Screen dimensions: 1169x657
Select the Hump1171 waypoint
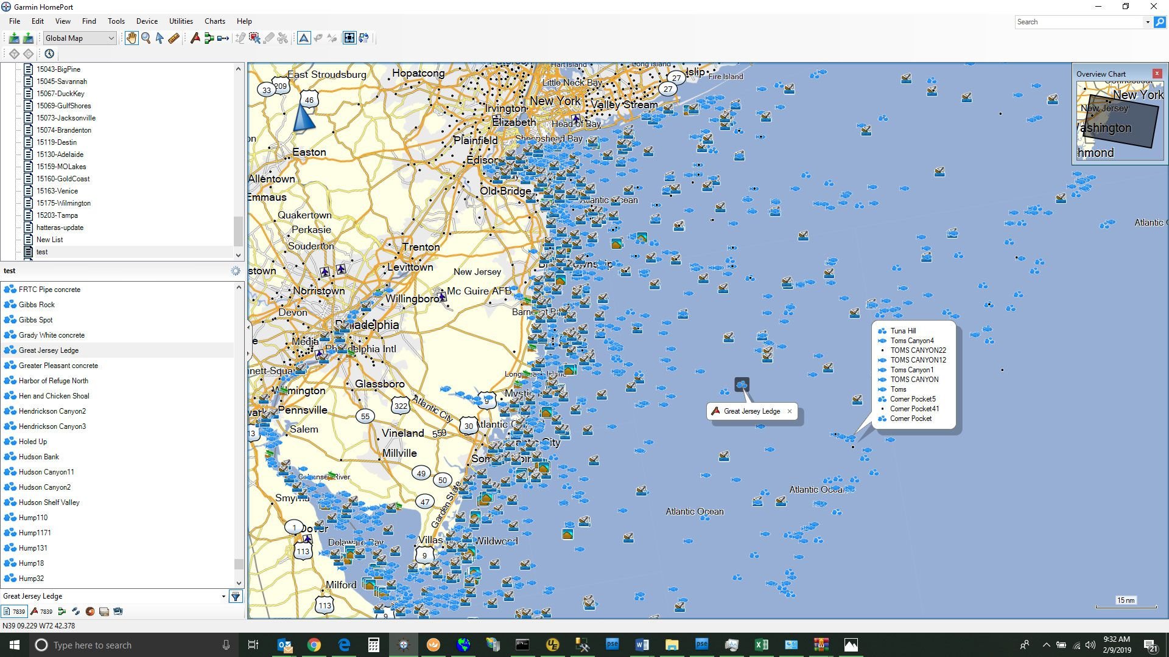click(35, 533)
